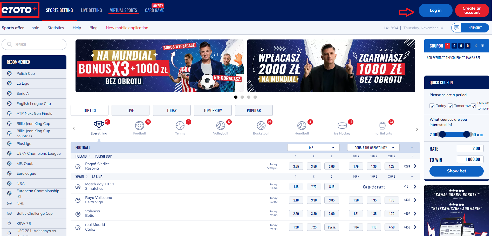Uncheck the Today period checkbox

432,106
